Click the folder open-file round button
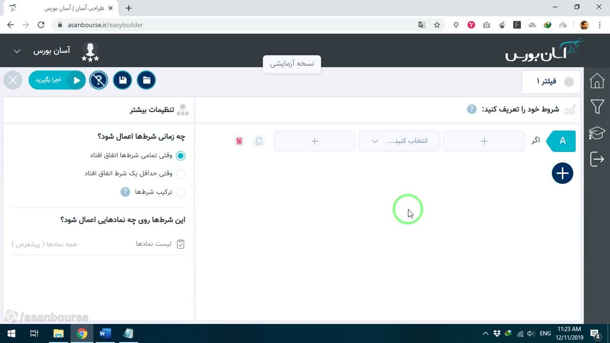610x343 pixels. tap(146, 80)
